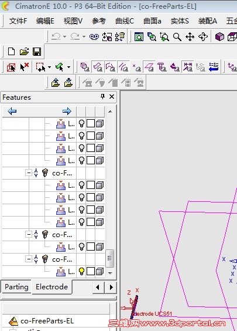Open the 文件F menu
This screenshot has height=331, width=237.
(x=18, y=21)
